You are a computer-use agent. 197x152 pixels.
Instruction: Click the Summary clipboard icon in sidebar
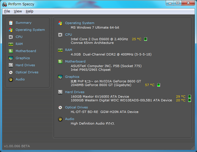pos(11,23)
